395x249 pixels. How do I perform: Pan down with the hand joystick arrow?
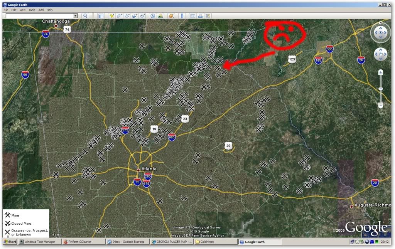point(381,59)
